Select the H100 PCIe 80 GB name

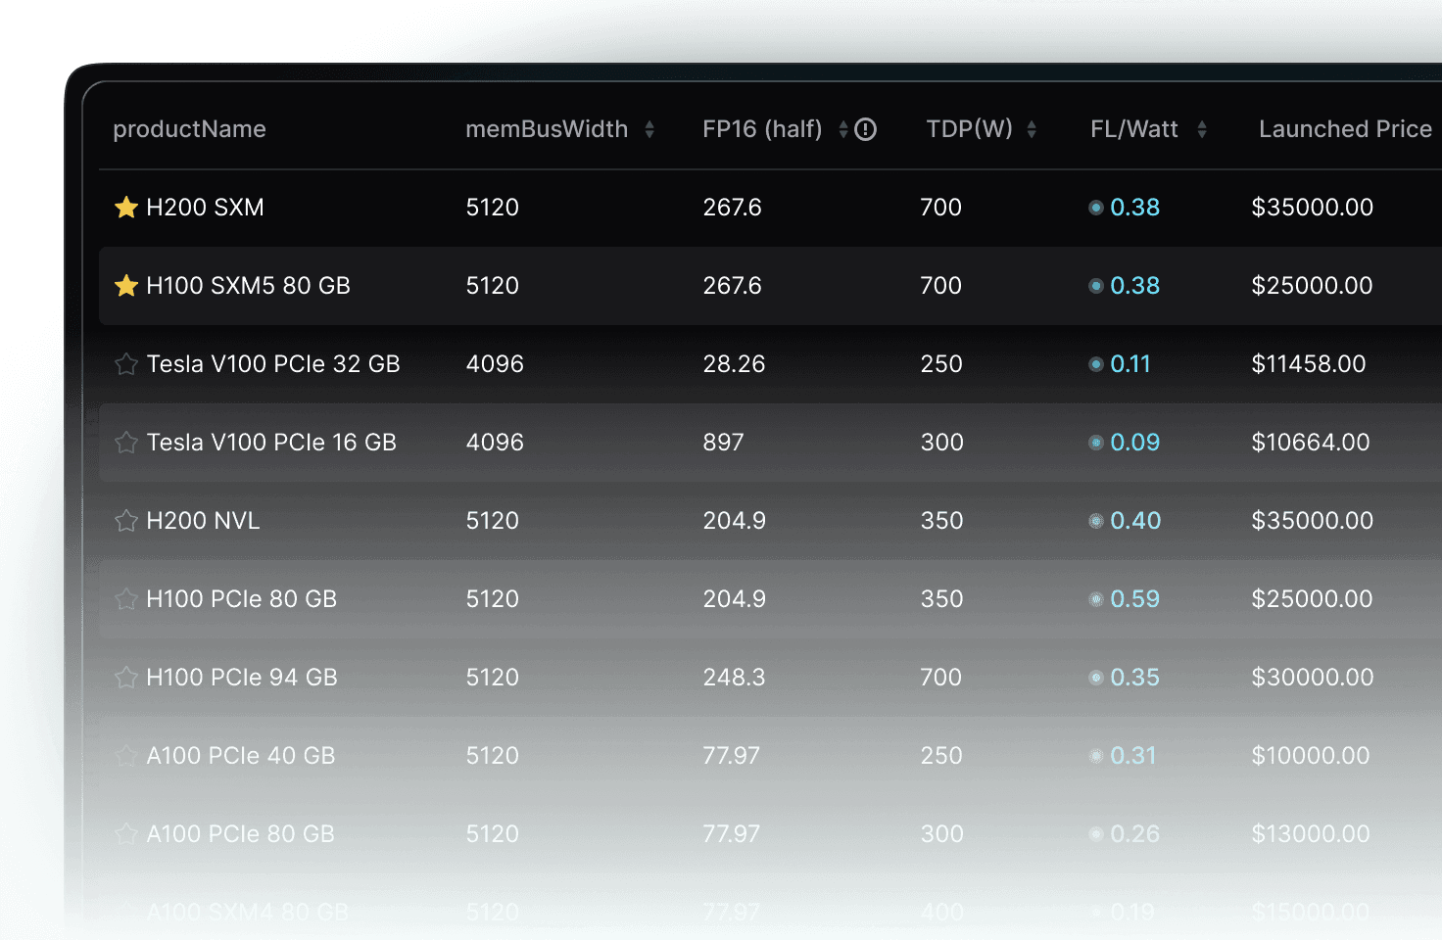click(241, 599)
